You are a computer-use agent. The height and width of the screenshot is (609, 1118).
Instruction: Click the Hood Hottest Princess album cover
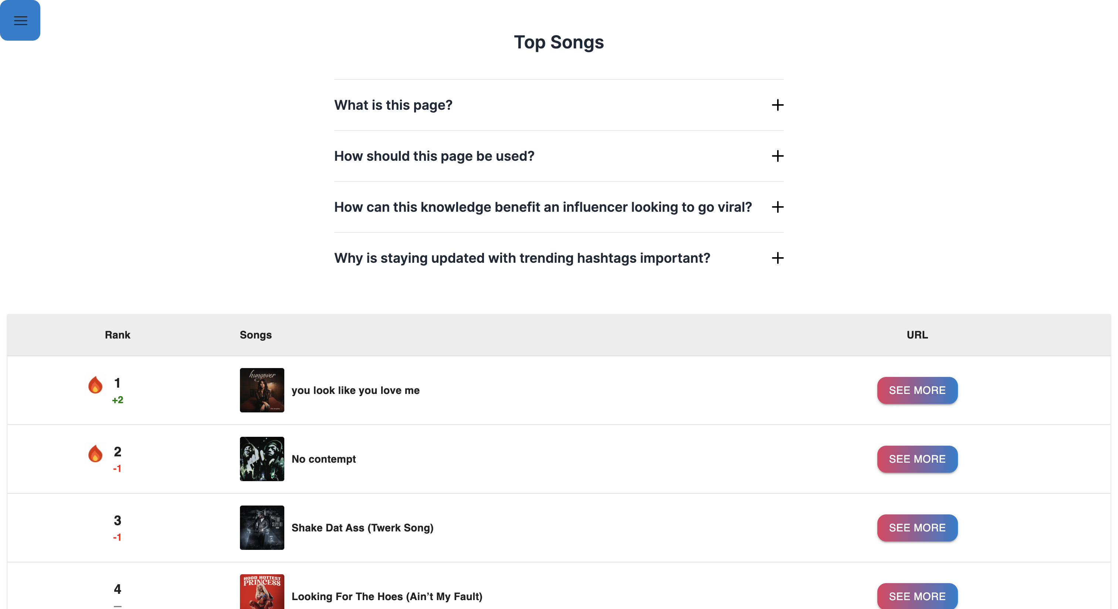pos(262,592)
